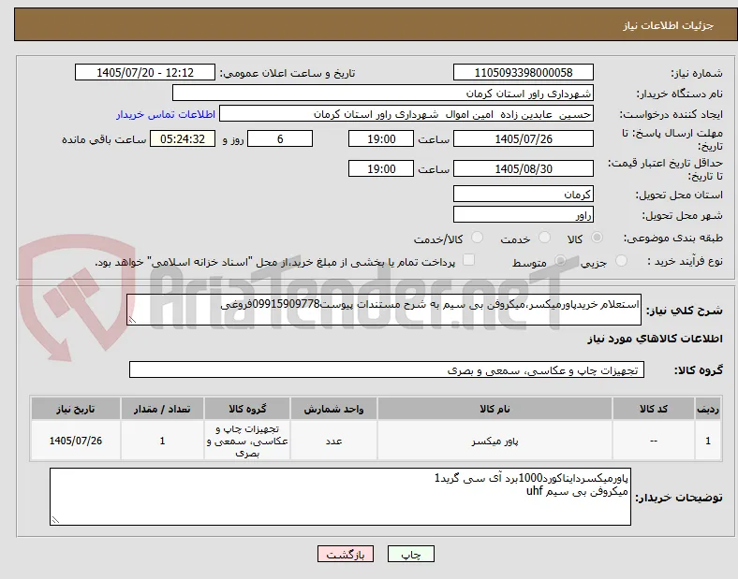Tick the Islamic treasury payment checkbox

pos(468,260)
